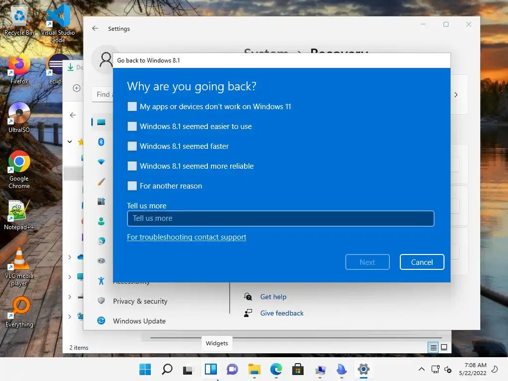The width and height of the screenshot is (508, 381).
Task: Open the Windows Start menu
Action: coord(145,369)
